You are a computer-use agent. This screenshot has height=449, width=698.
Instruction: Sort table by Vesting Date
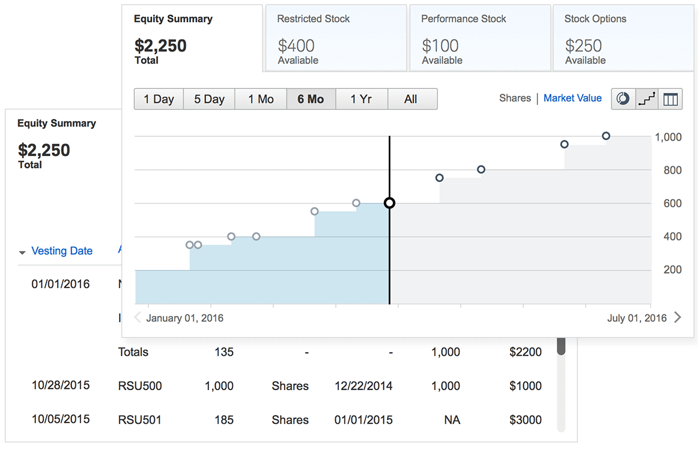[62, 251]
